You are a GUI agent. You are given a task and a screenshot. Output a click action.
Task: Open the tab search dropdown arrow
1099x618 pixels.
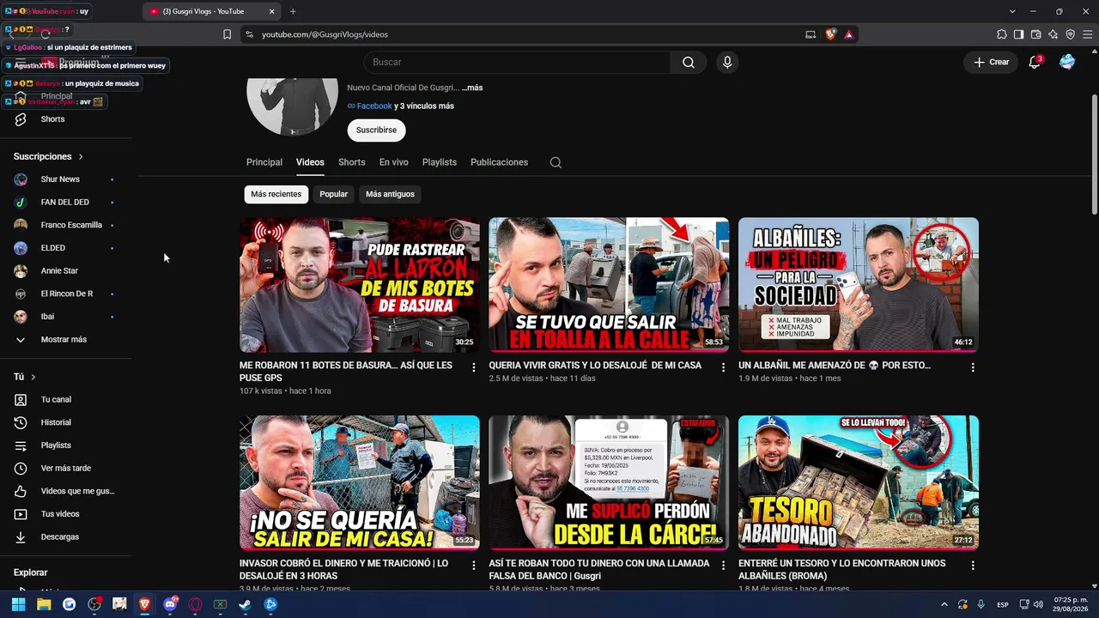1012,11
